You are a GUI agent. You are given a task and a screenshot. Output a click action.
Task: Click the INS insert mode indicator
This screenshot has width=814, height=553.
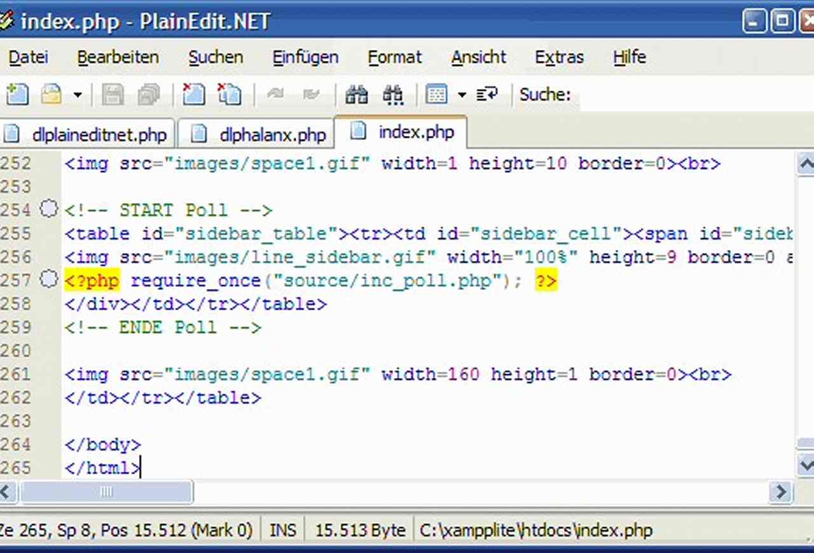click(283, 530)
